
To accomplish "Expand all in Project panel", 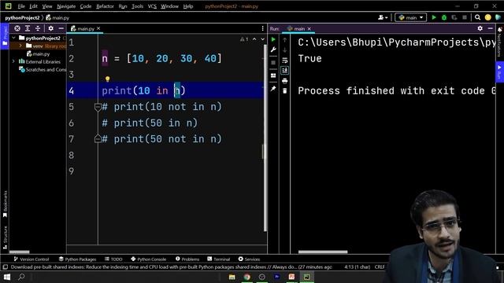I will (28, 28).
